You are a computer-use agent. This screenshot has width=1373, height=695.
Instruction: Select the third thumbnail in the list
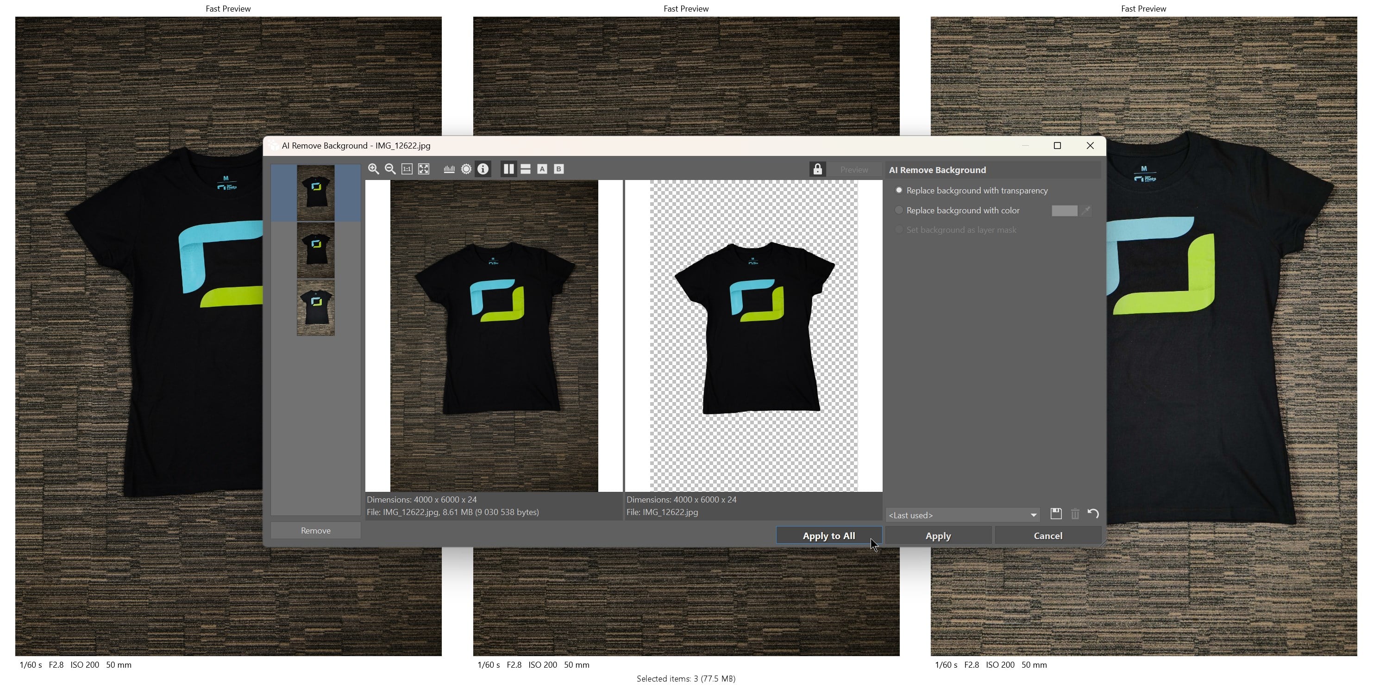click(315, 308)
